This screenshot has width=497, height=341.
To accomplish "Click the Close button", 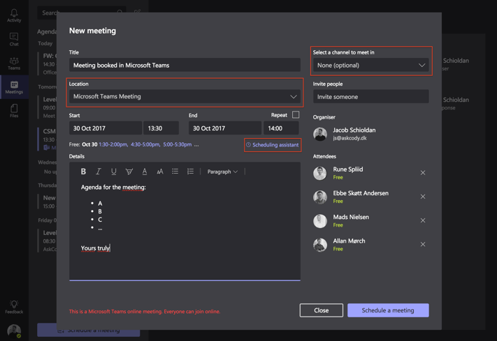I will [x=321, y=310].
